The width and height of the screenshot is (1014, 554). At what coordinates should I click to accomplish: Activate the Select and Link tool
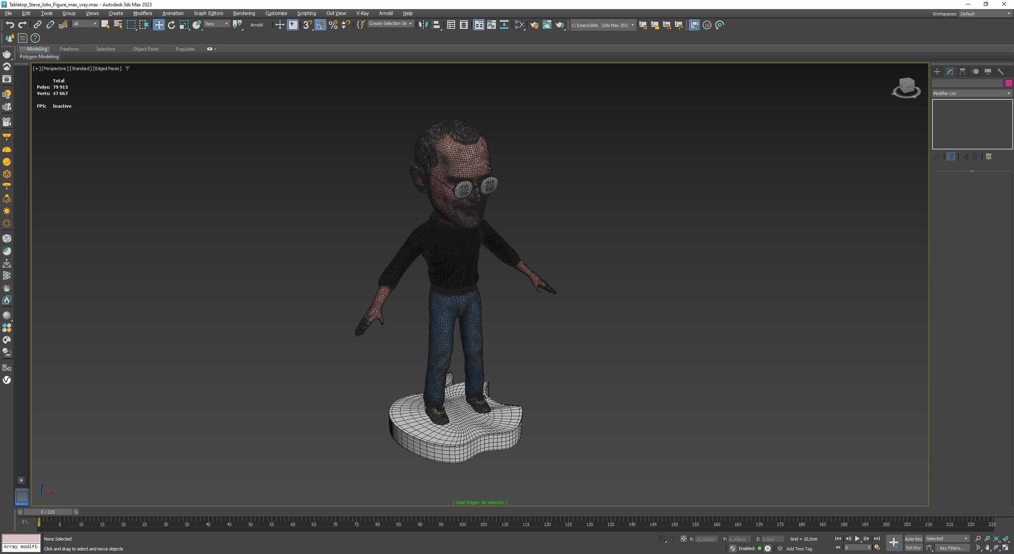(37, 25)
